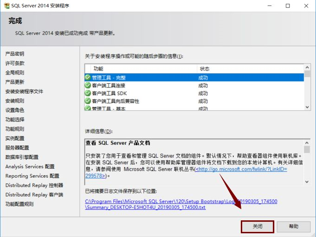Click the 状态 column header
The width and height of the screenshot is (316, 237).
click(250, 69)
